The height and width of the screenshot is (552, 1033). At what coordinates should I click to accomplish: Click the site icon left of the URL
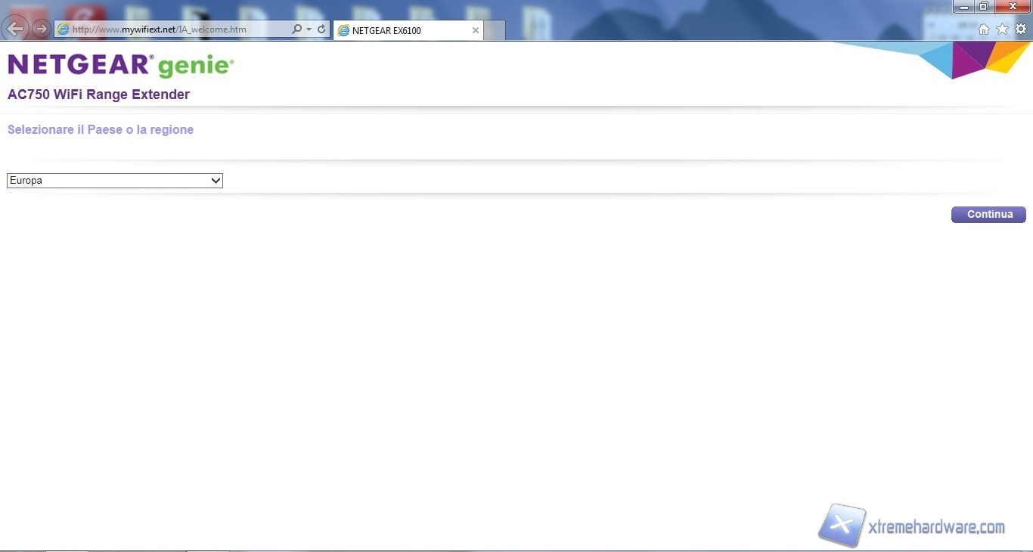click(64, 29)
